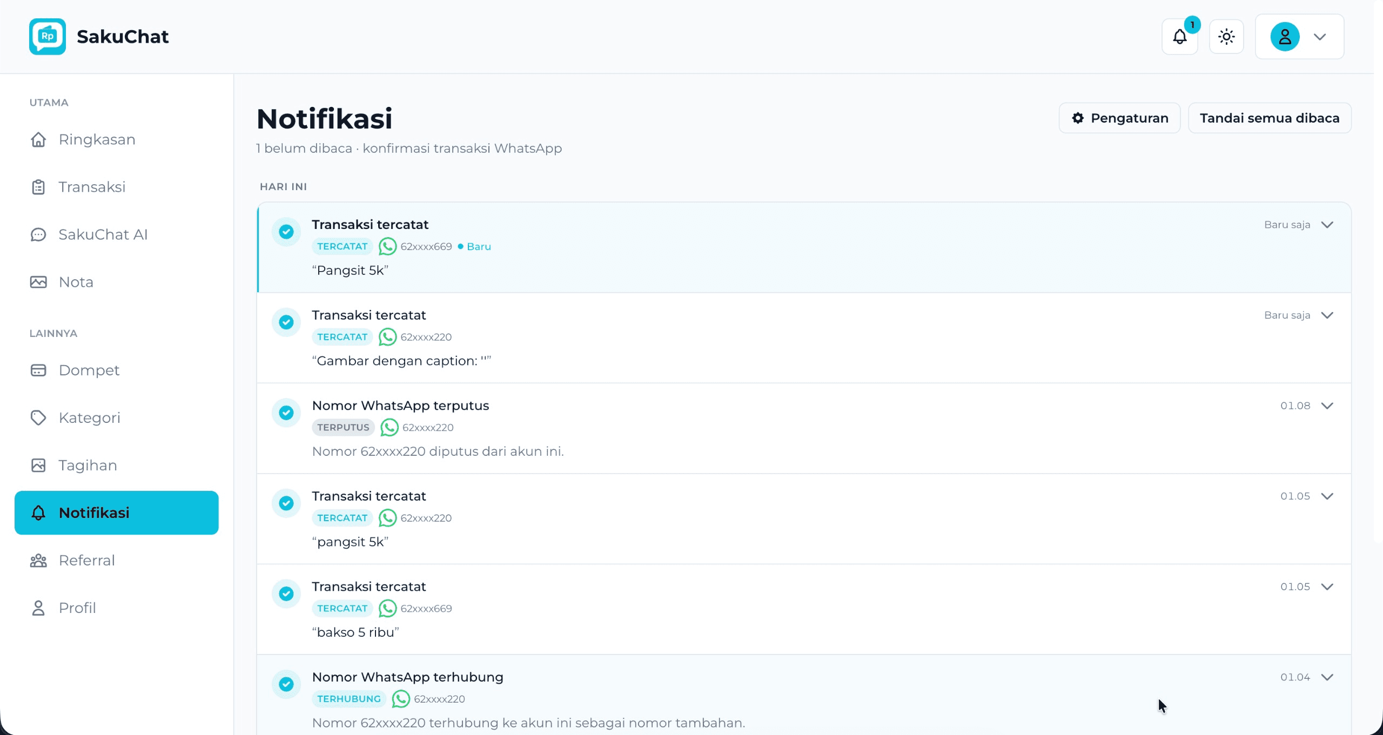Click the SakuChat brand name text

click(x=123, y=37)
